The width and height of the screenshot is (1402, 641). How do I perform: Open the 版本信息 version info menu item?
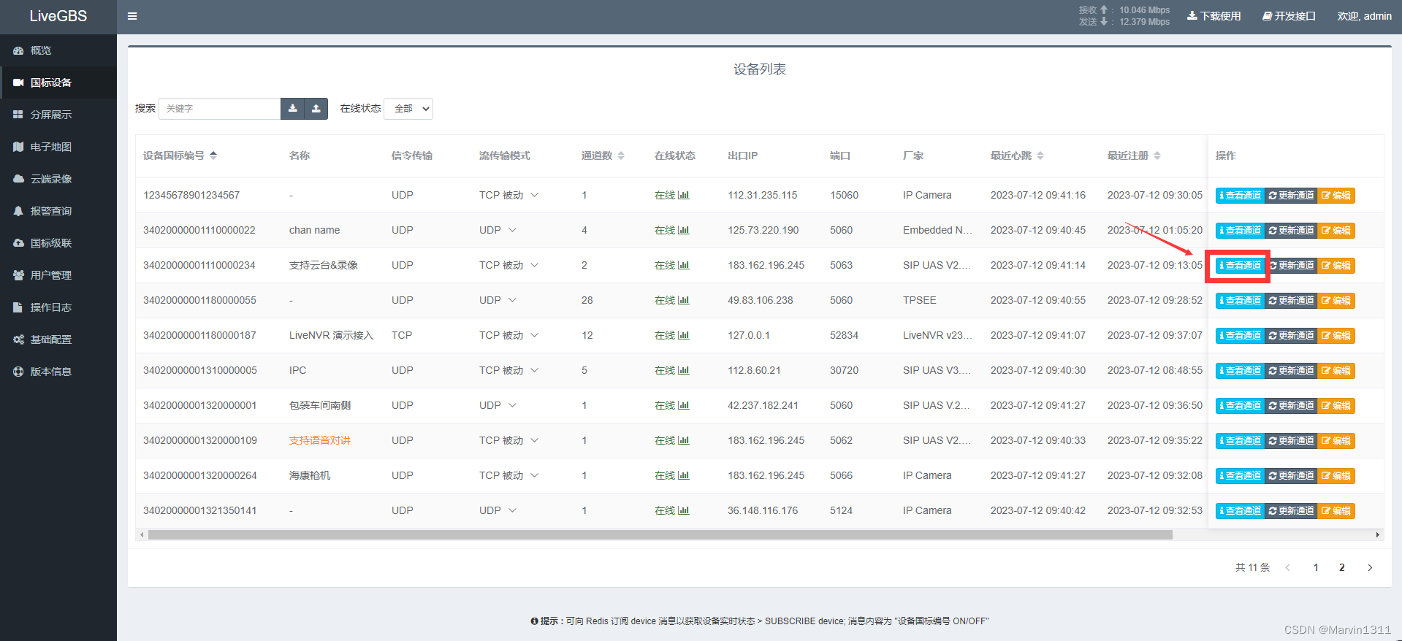coord(58,372)
